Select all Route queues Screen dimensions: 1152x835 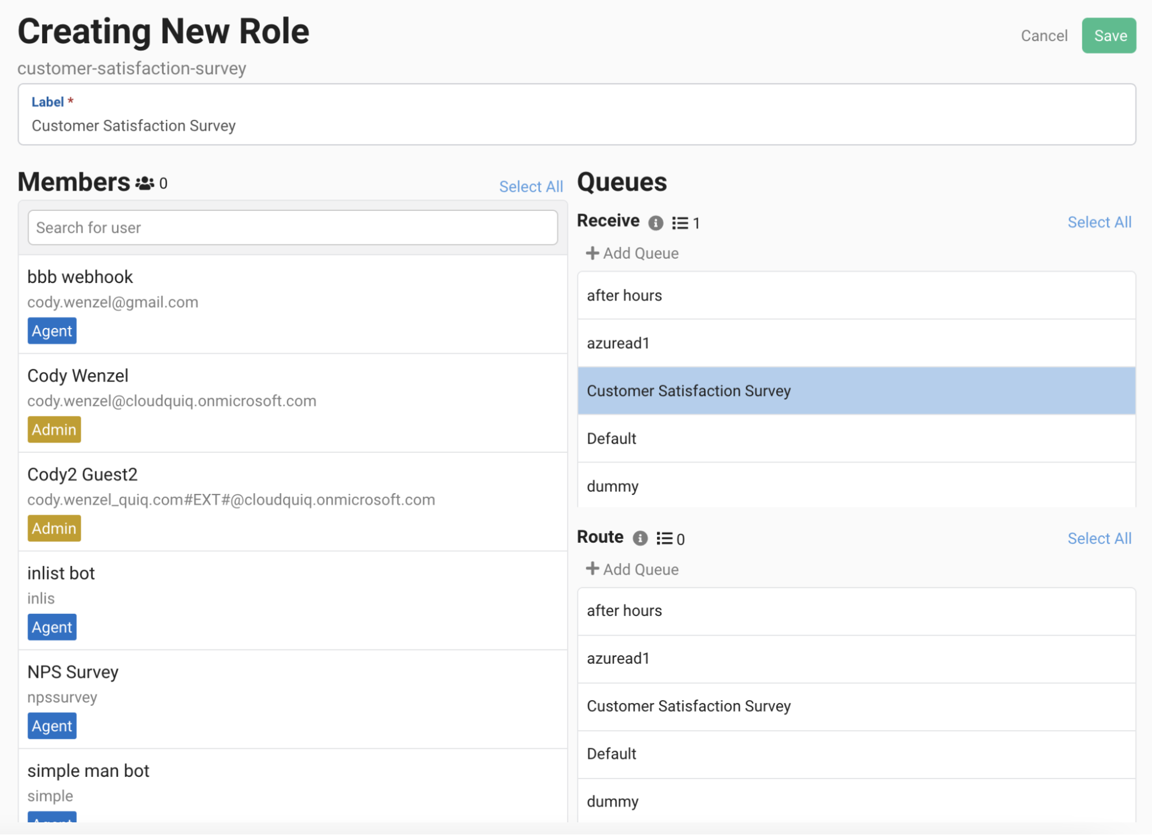coord(1099,538)
